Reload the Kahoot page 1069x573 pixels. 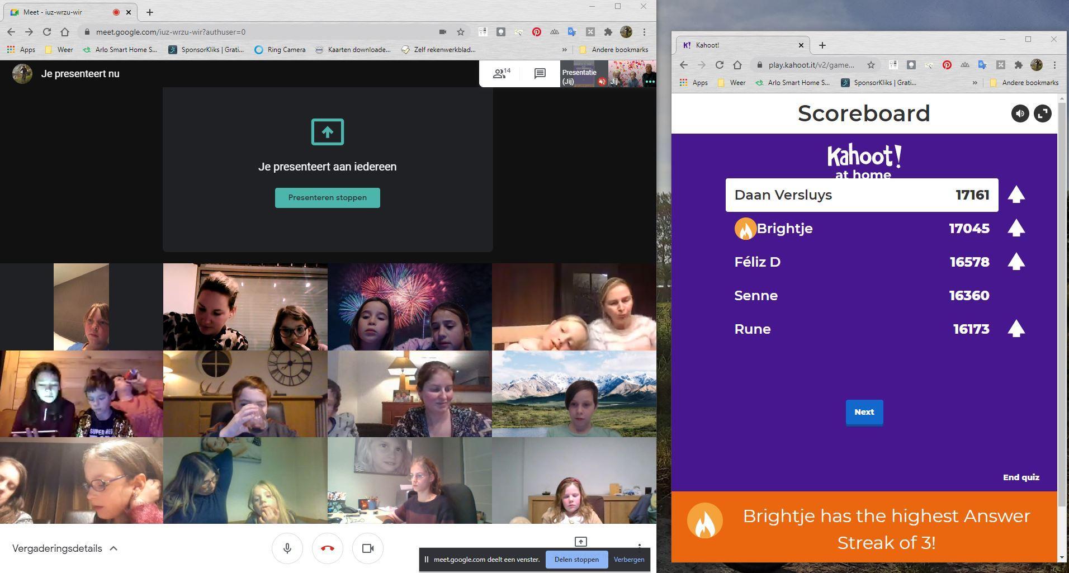[720, 65]
